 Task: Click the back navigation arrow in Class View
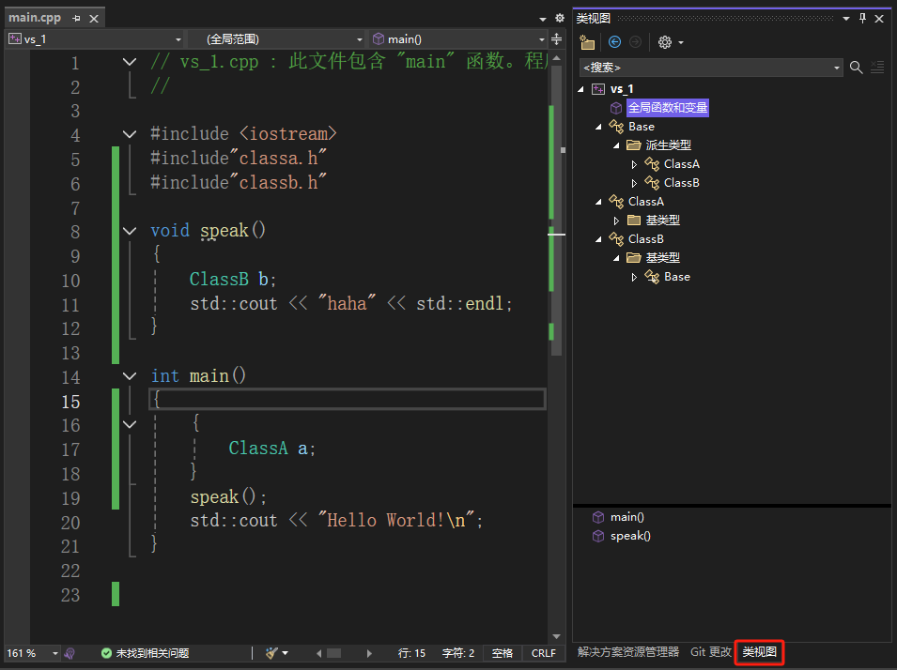point(615,41)
